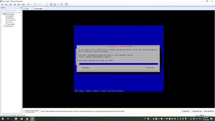Click the Never Remind Me button
The width and height of the screenshot is (215, 121).
click(x=209, y=111)
